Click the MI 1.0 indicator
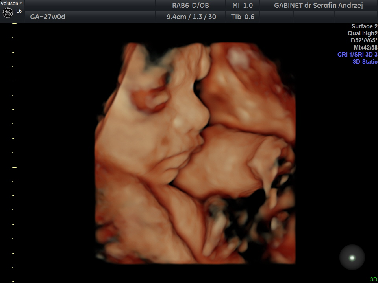 click(x=242, y=5)
